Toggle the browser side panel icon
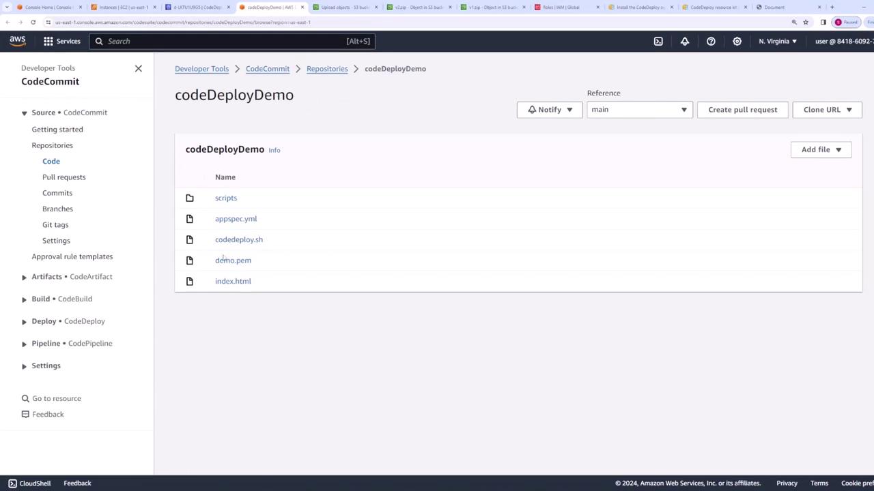The height and width of the screenshot is (491, 874). coord(823,22)
